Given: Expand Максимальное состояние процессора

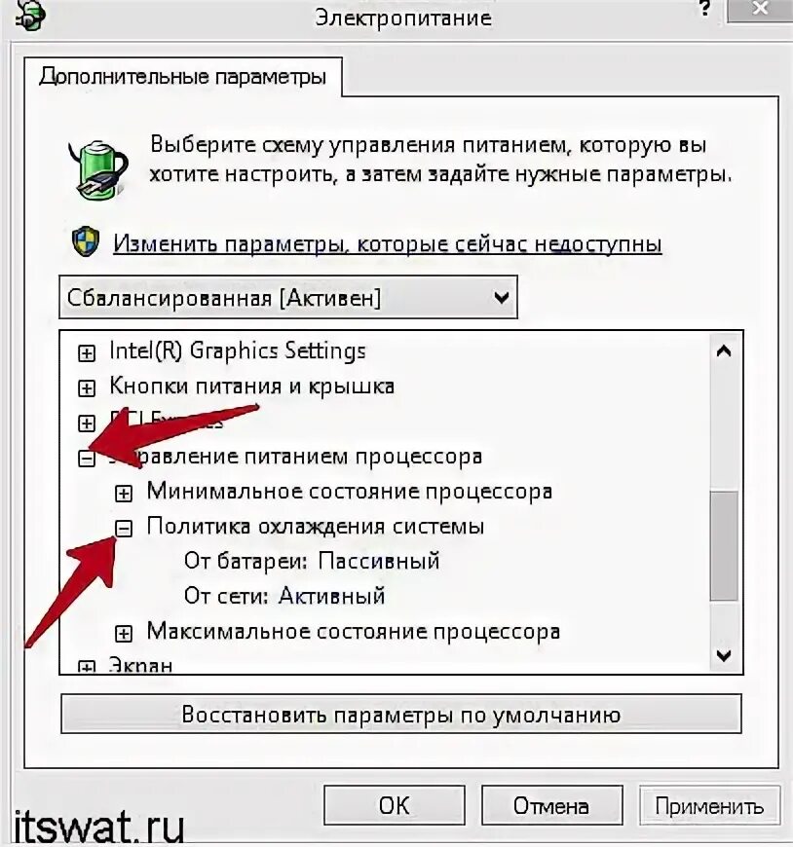Looking at the screenshot, I should (124, 633).
